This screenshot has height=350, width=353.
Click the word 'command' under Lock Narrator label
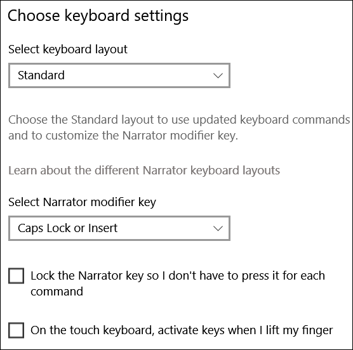(57, 292)
